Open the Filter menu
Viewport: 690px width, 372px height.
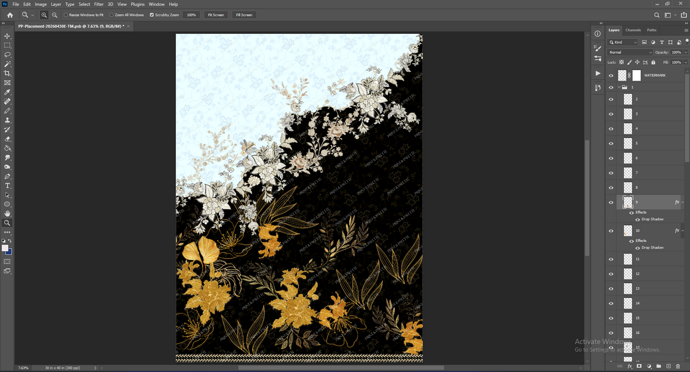point(99,4)
